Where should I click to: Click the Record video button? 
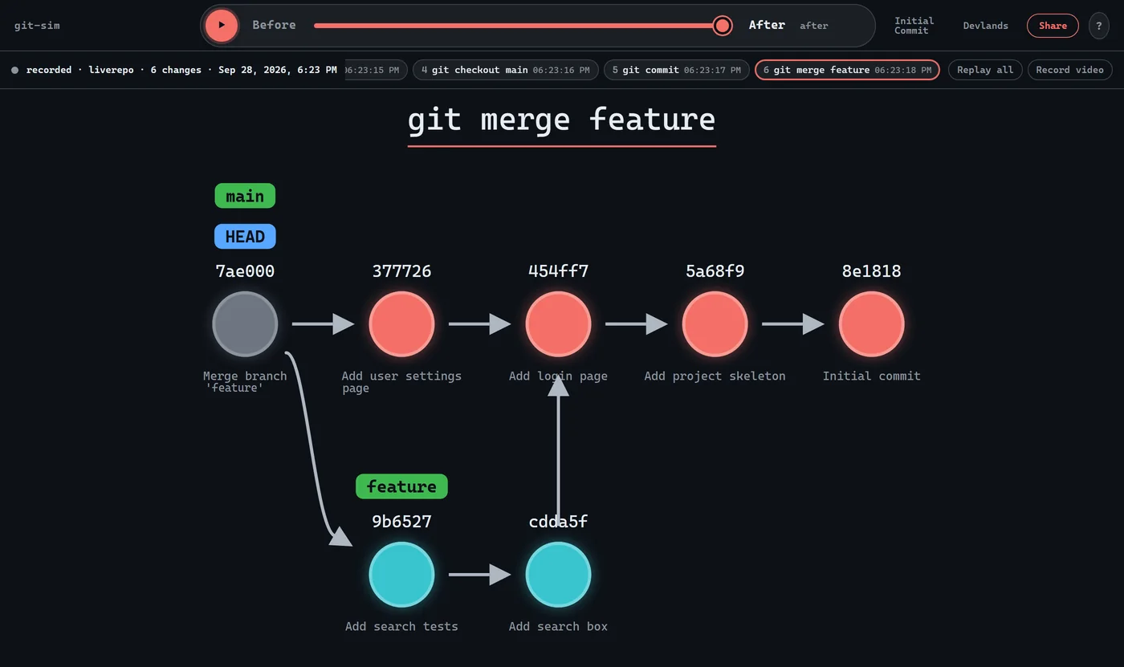[1069, 70]
